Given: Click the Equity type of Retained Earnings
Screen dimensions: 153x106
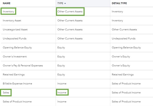Looking at the screenshot, I should click(x=61, y=75).
